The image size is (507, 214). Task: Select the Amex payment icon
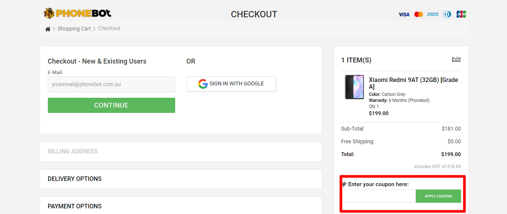pyautogui.click(x=433, y=14)
